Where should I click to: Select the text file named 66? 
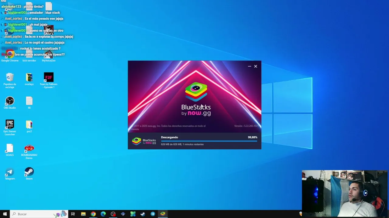coord(29,102)
